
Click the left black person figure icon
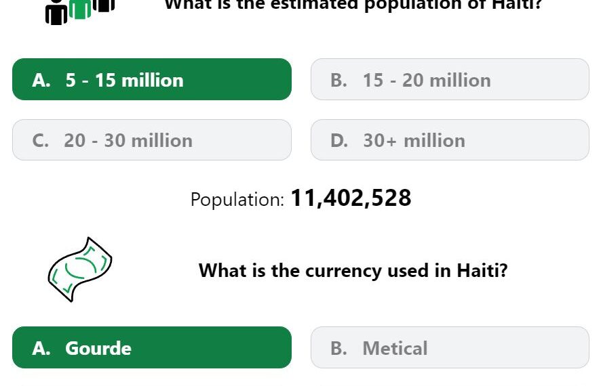coord(56,14)
